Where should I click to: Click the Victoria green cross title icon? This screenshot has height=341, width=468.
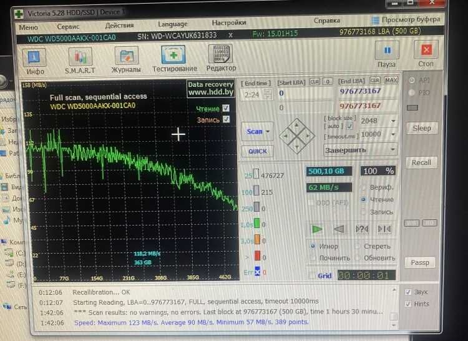click(19, 14)
